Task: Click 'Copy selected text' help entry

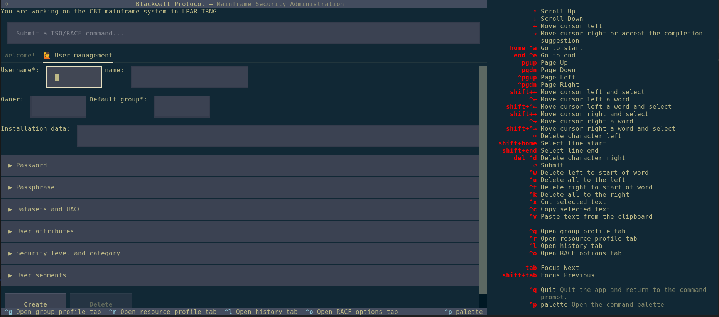Action: tap(575, 209)
